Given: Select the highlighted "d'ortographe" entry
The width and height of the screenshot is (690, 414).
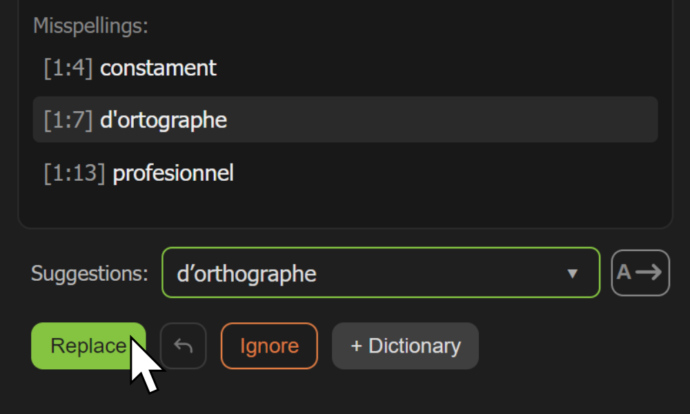Looking at the screenshot, I should (346, 119).
